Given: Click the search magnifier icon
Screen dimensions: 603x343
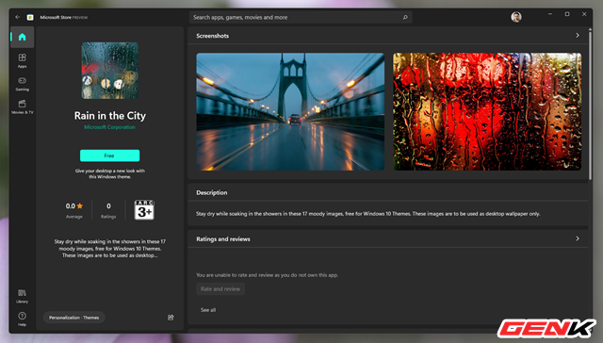Looking at the screenshot, I should tap(405, 17).
